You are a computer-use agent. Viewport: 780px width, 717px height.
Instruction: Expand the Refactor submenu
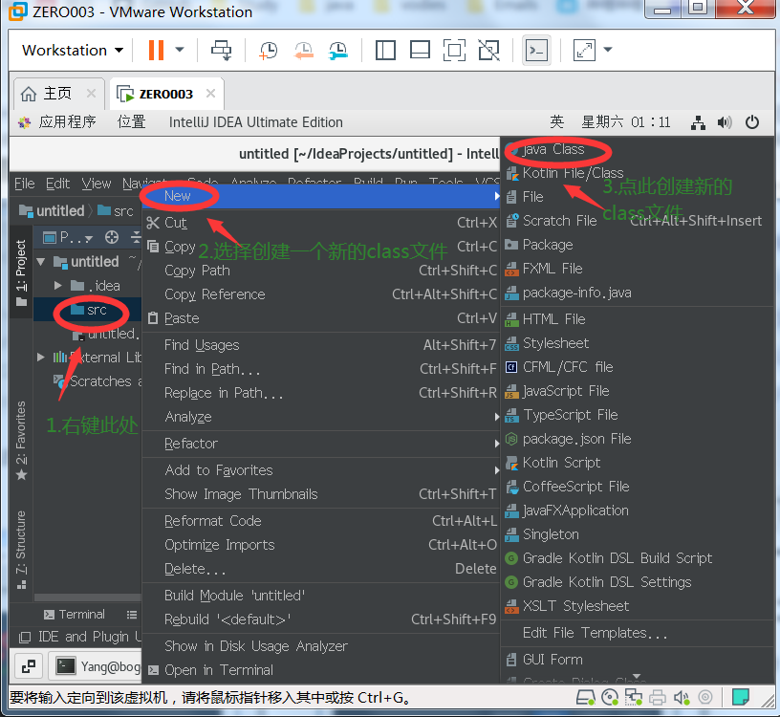321,444
